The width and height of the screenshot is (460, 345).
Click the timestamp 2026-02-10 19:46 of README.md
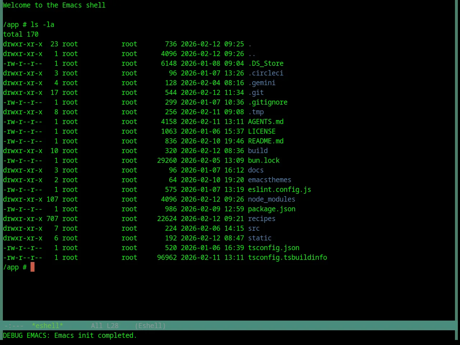pyautogui.click(x=212, y=141)
